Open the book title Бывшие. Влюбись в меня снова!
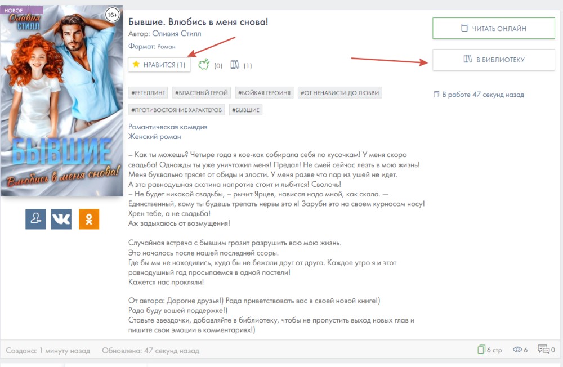Screen dimensions: 563x367 point(198,22)
